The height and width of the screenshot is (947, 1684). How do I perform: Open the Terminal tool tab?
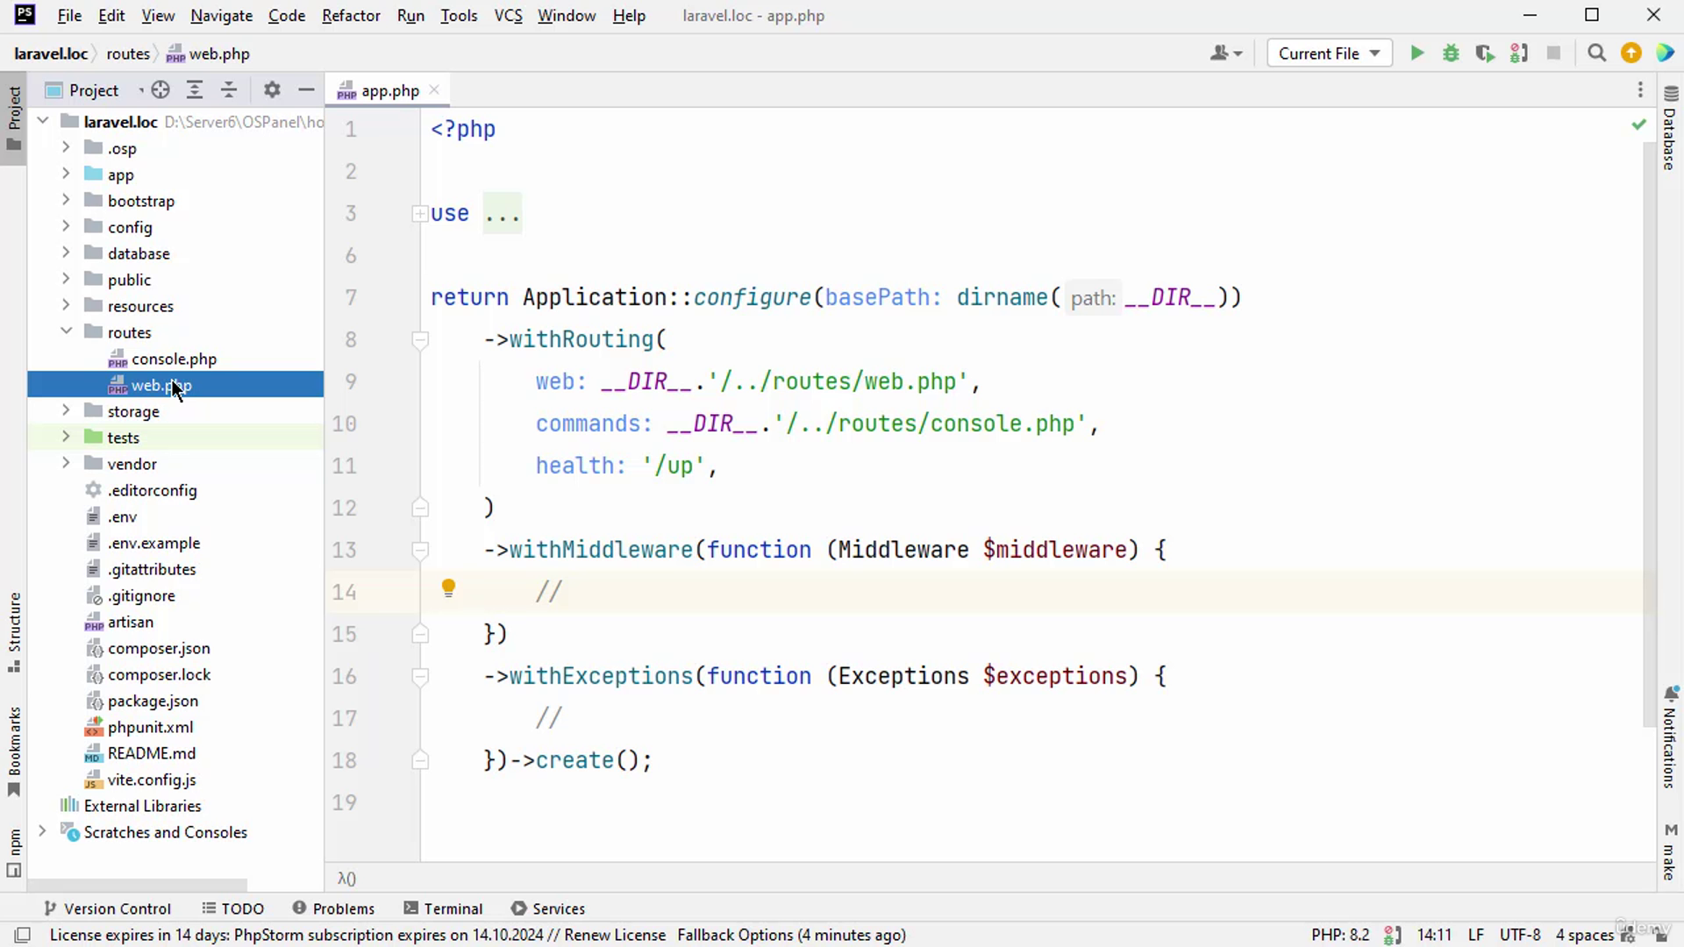443,908
